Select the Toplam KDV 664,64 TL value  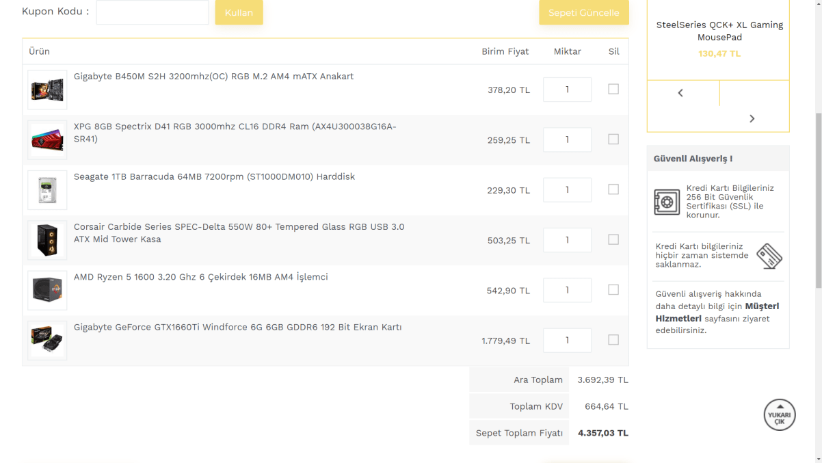click(607, 406)
